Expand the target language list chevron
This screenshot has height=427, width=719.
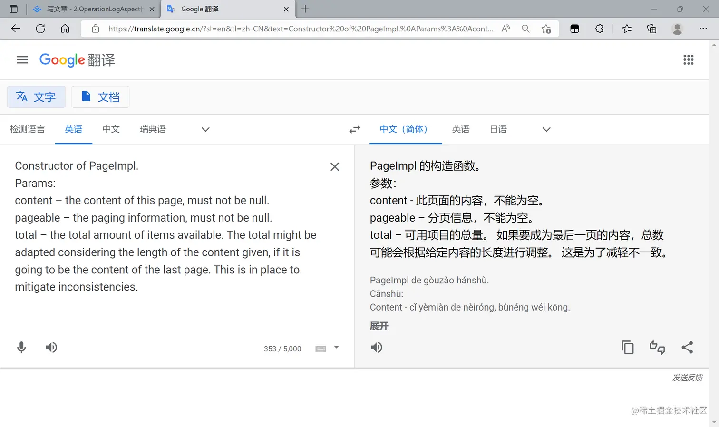coord(546,129)
